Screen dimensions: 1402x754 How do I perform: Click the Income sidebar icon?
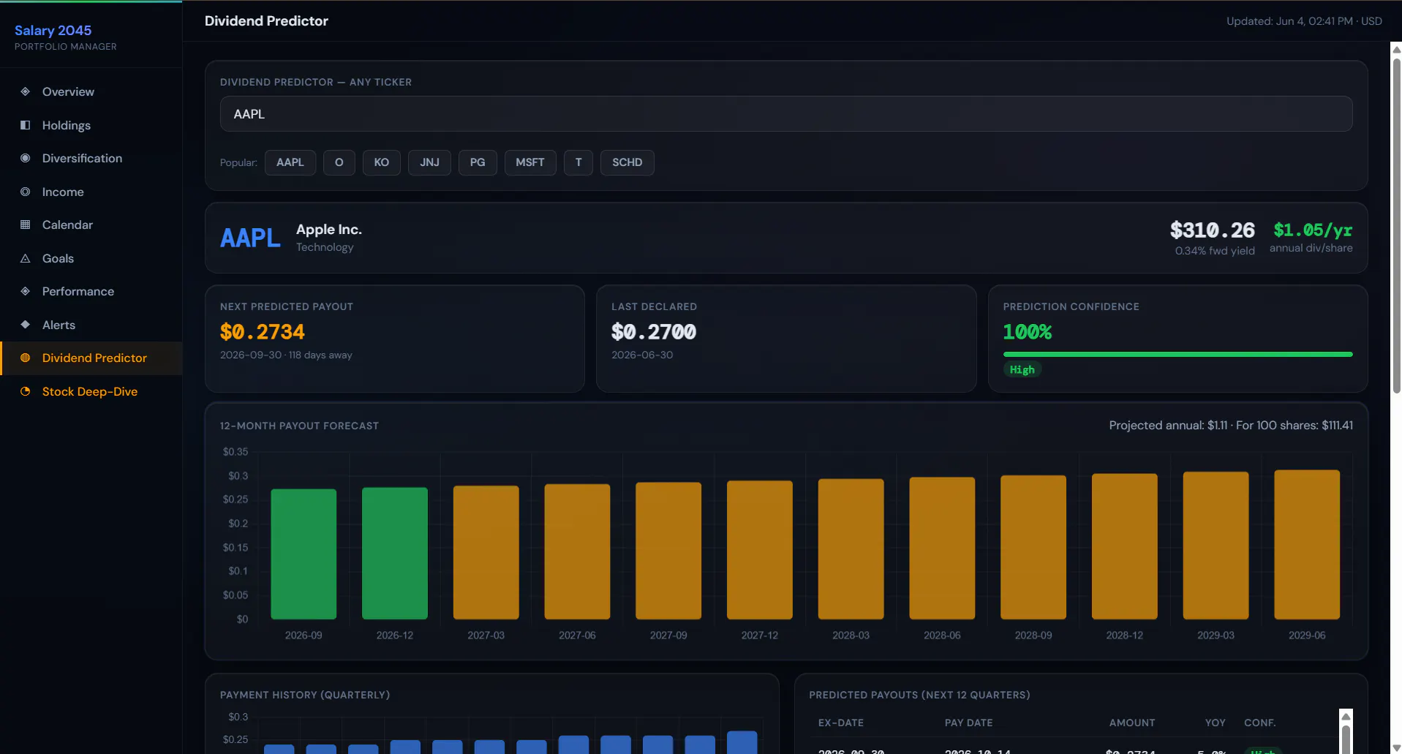(x=25, y=192)
